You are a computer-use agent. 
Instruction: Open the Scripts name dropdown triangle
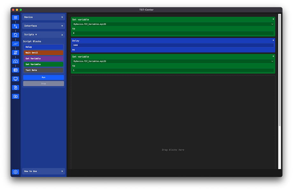[x=36, y=35]
